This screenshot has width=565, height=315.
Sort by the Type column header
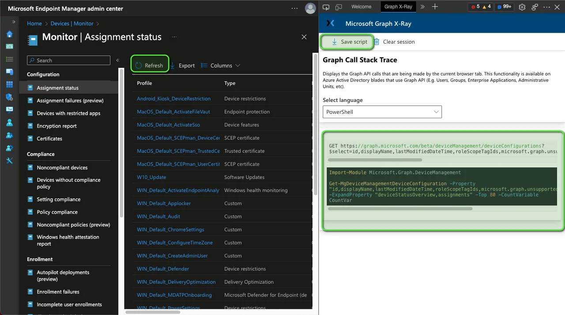click(230, 83)
